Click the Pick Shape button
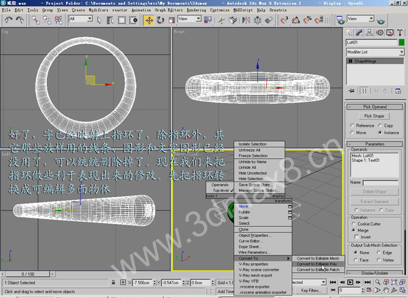 (x=374, y=116)
